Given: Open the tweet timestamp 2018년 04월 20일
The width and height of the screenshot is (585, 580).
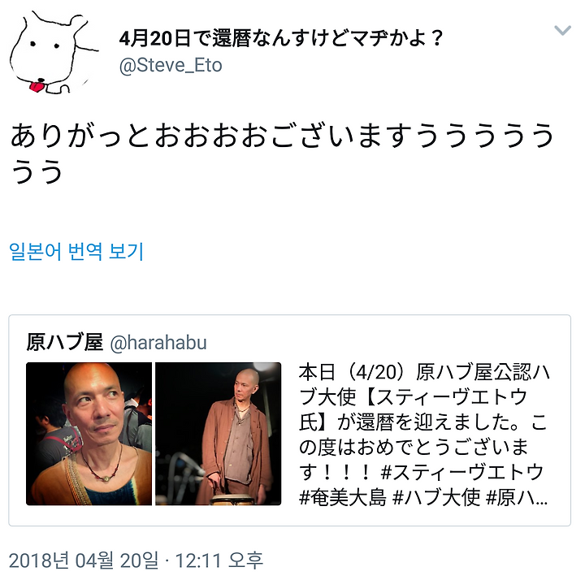Looking at the screenshot, I should pos(84,561).
